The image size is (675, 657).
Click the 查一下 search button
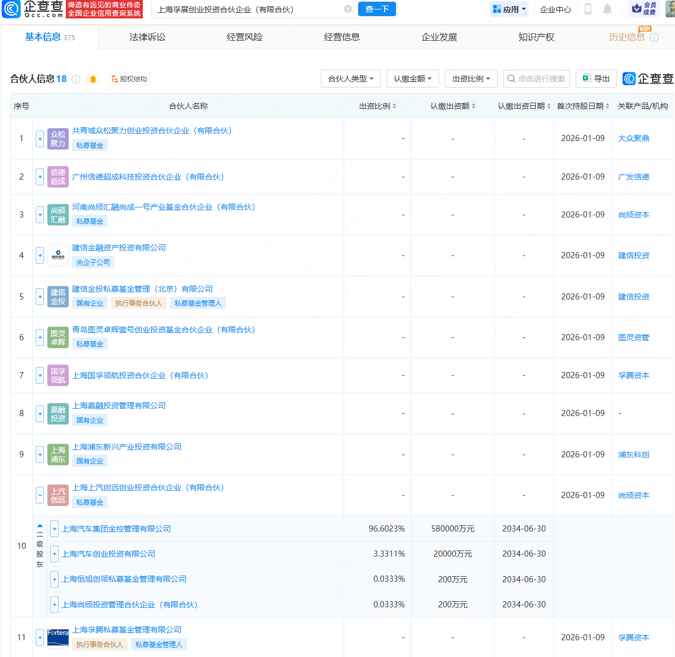coord(377,9)
